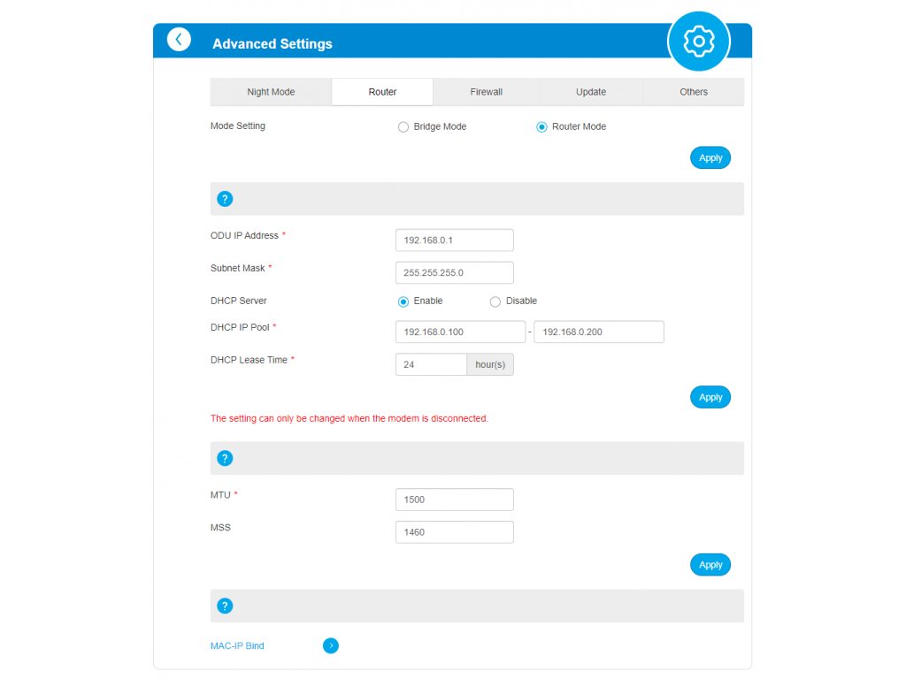
Task: Click the ODU IP Address field
Action: coord(454,240)
